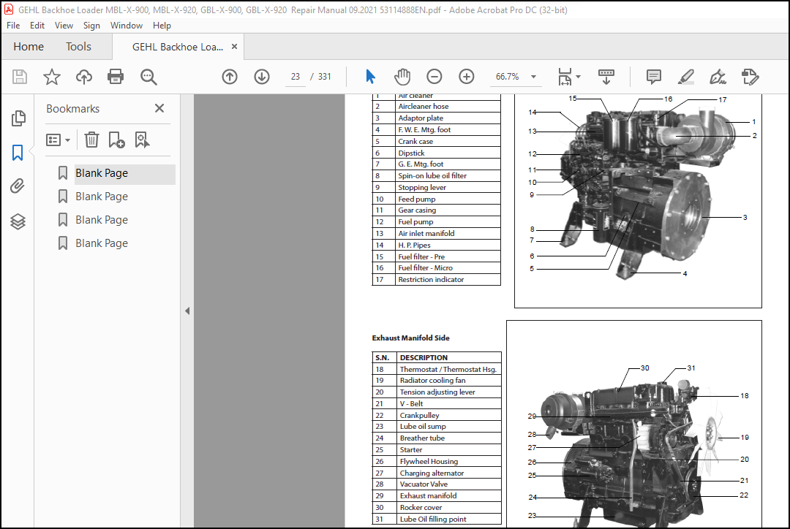Image resolution: width=790 pixels, height=529 pixels.
Task: Toggle the Bookmarks panel icon
Action: pyautogui.click(x=18, y=153)
